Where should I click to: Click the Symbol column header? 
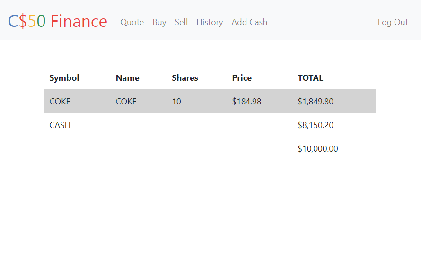[x=64, y=78]
